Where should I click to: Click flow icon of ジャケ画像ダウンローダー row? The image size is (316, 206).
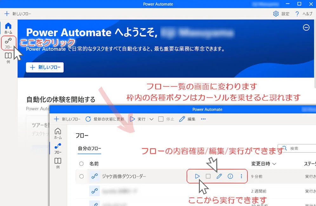(95, 176)
